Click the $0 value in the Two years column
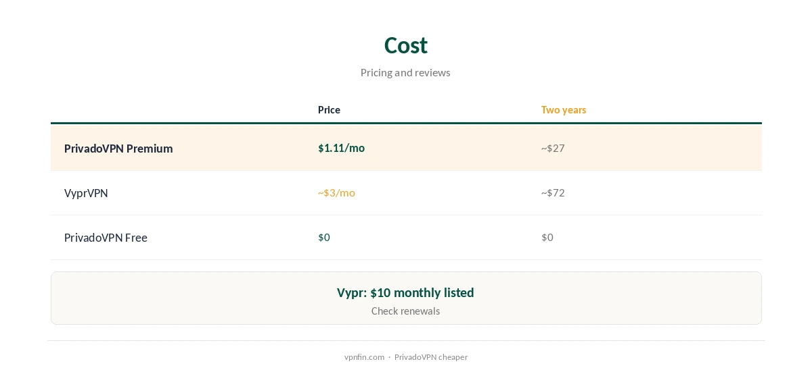 point(547,237)
